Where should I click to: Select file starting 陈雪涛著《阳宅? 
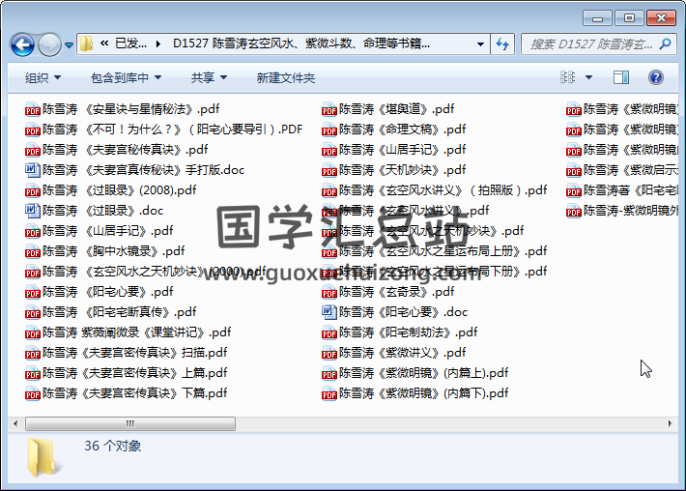[x=622, y=190]
